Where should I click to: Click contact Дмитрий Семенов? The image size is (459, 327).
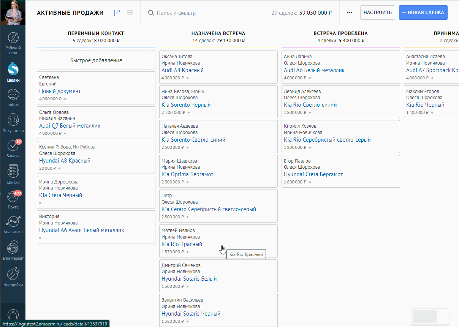(181, 265)
